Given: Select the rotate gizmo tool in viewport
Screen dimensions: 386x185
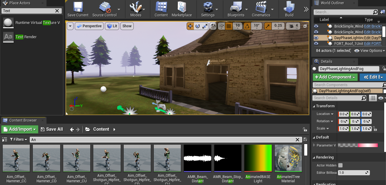Looking at the screenshot, I should pyautogui.click(x=198, y=26).
